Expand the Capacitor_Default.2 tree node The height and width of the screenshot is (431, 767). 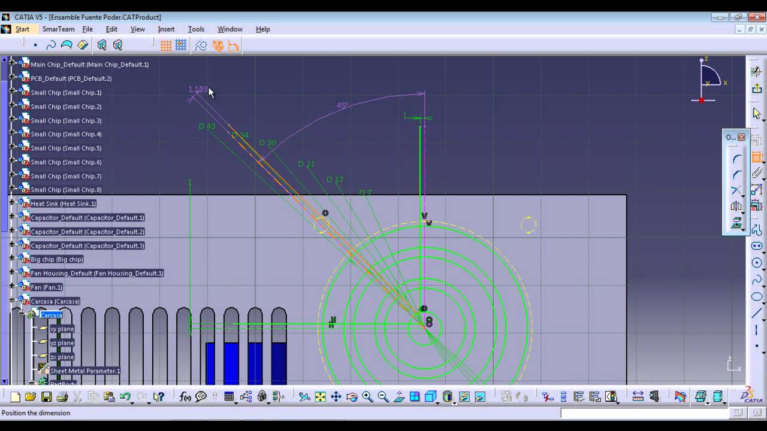[x=12, y=229]
